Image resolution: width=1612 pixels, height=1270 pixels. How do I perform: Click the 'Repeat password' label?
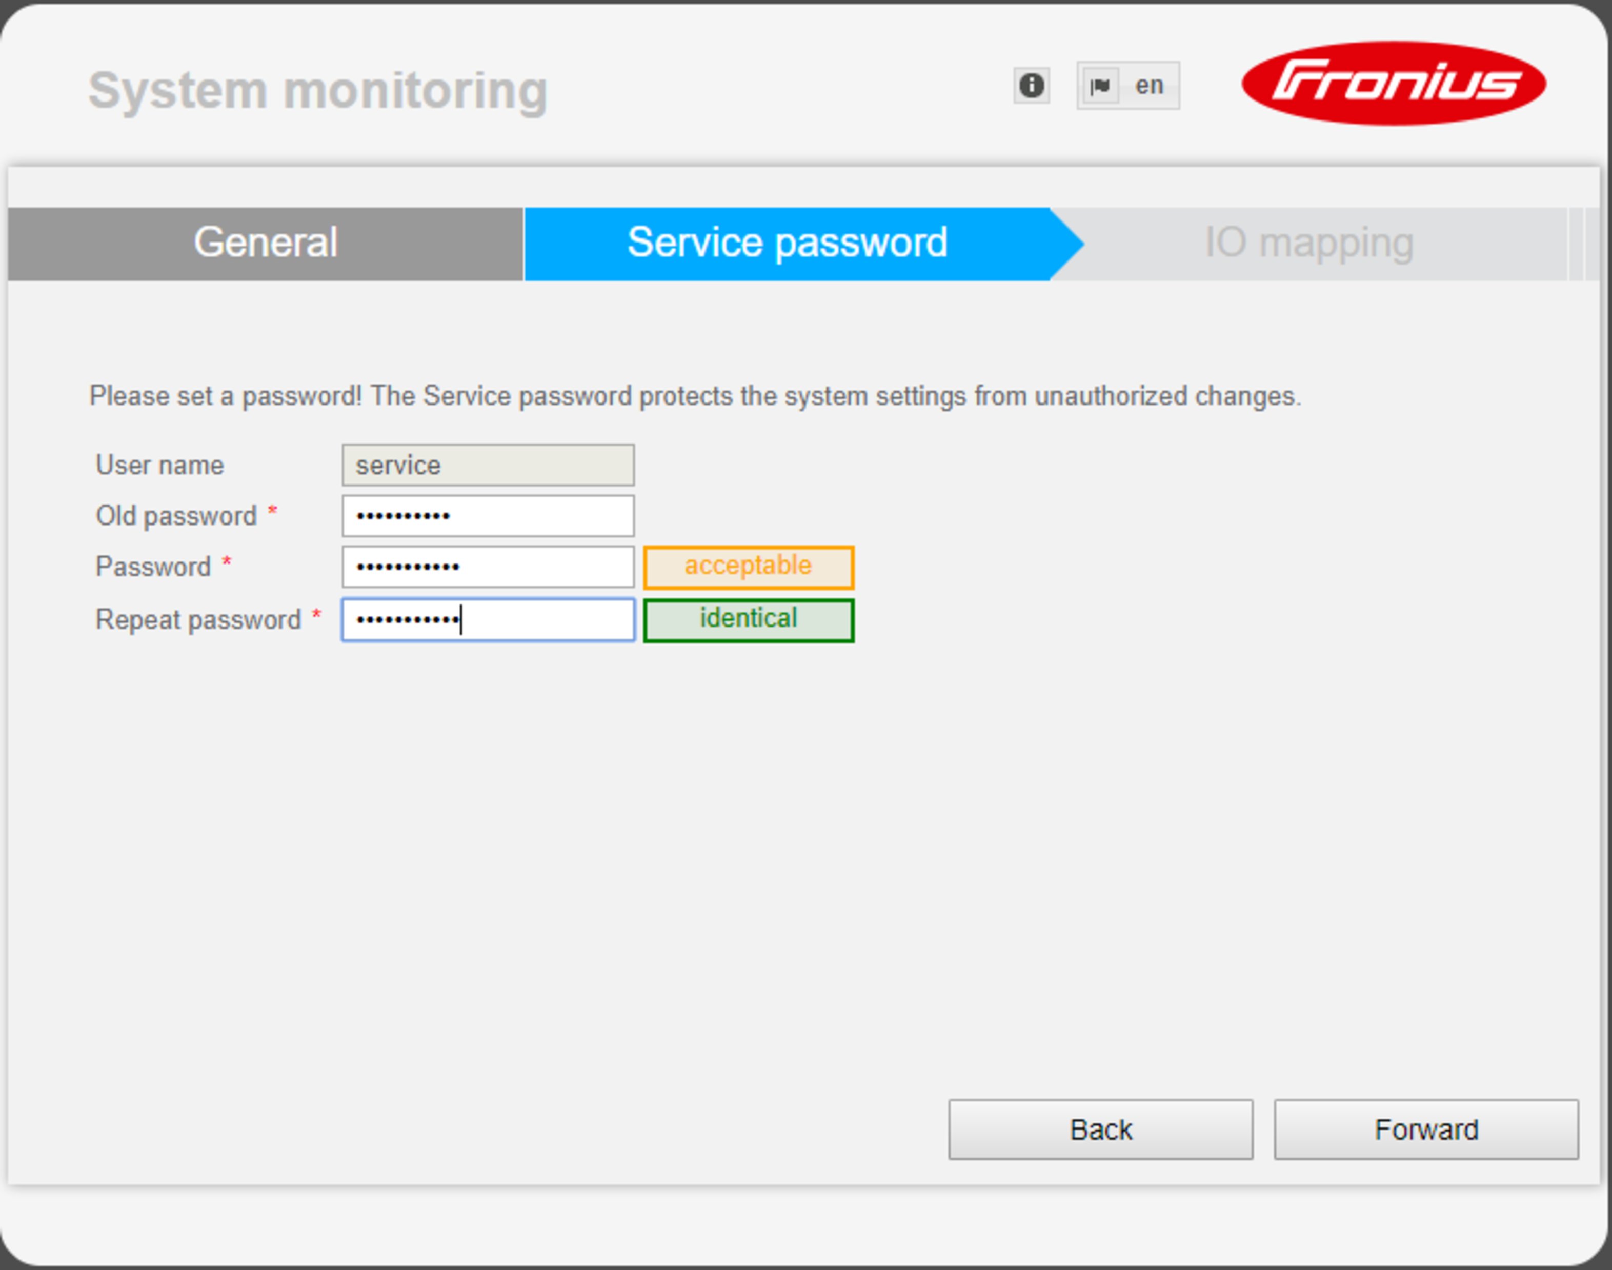[x=198, y=620]
